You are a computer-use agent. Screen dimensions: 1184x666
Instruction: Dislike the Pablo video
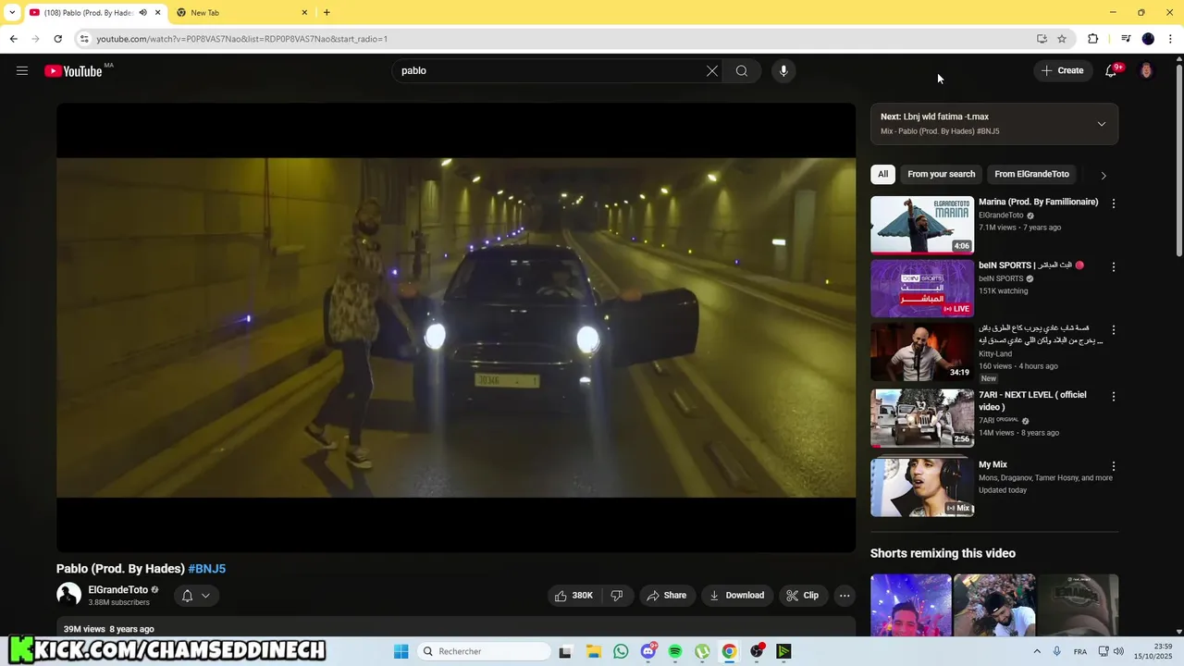pos(617,596)
